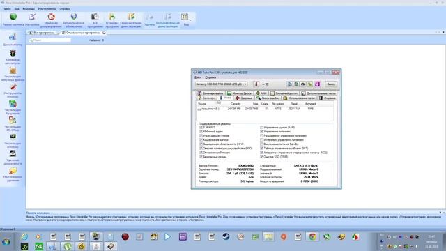
Task: Open Commands menu in Revo Uninstaller
Action: pyautogui.click(x=29, y=9)
